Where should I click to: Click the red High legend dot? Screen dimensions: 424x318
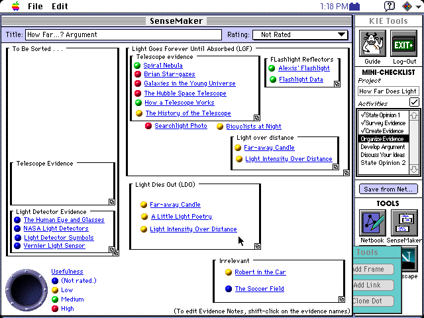pyautogui.click(x=55, y=309)
